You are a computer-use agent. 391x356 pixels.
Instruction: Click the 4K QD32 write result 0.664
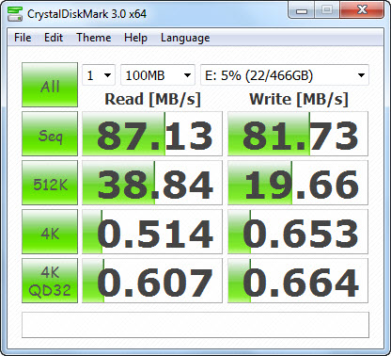298,281
